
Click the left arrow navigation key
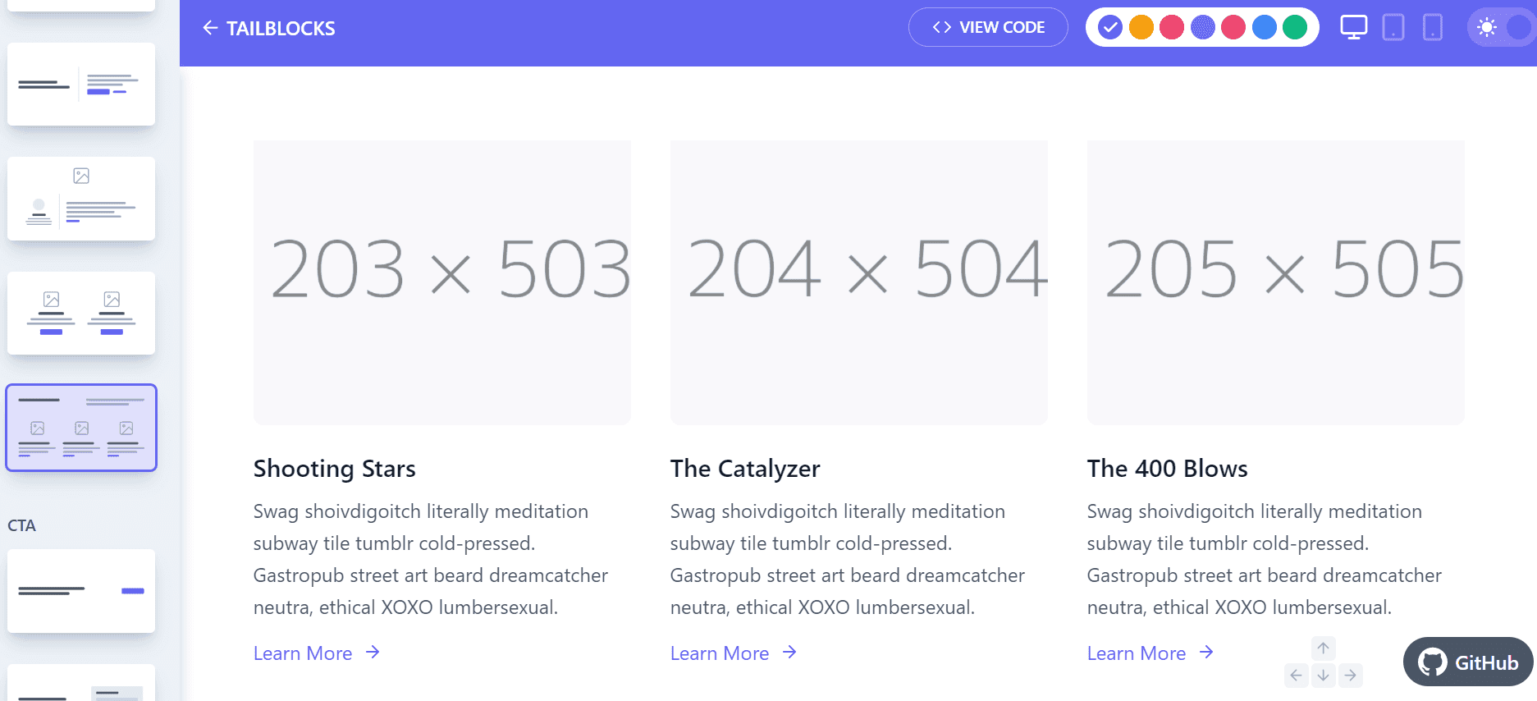point(1296,676)
